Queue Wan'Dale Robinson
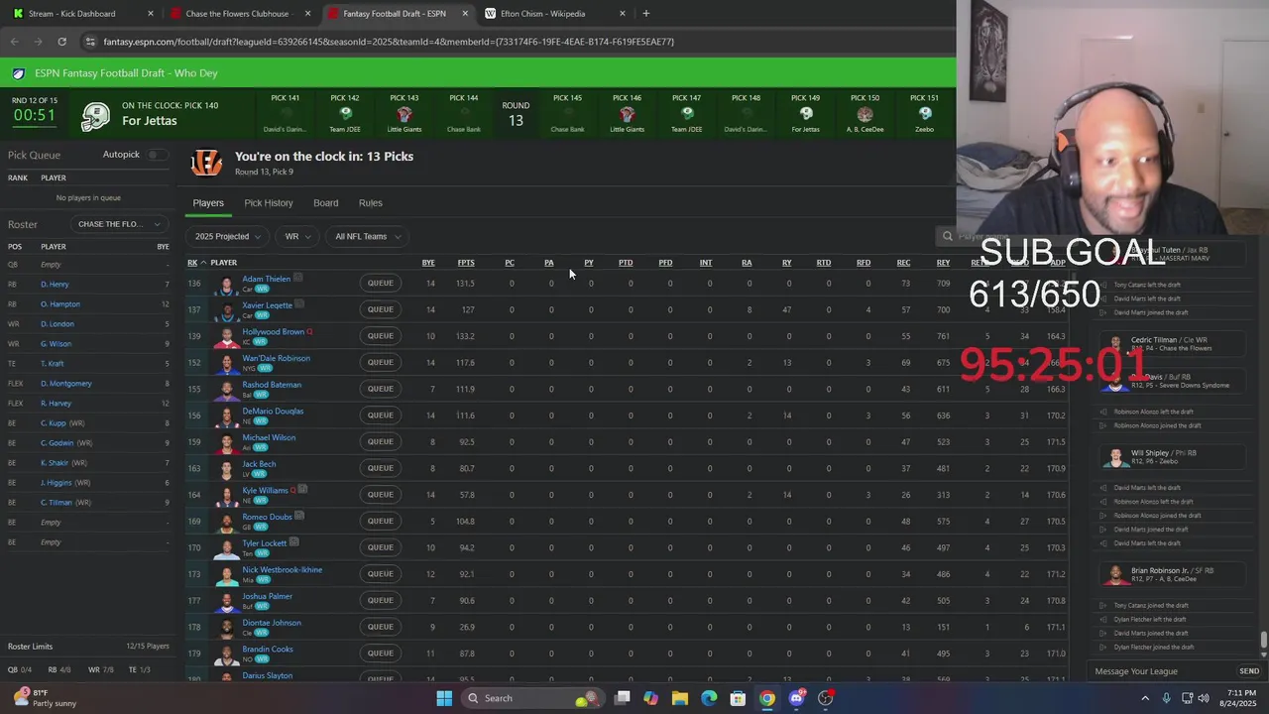This screenshot has width=1269, height=714. tap(381, 362)
